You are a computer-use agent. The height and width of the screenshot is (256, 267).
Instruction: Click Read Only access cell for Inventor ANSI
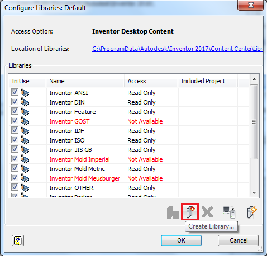(x=141, y=93)
